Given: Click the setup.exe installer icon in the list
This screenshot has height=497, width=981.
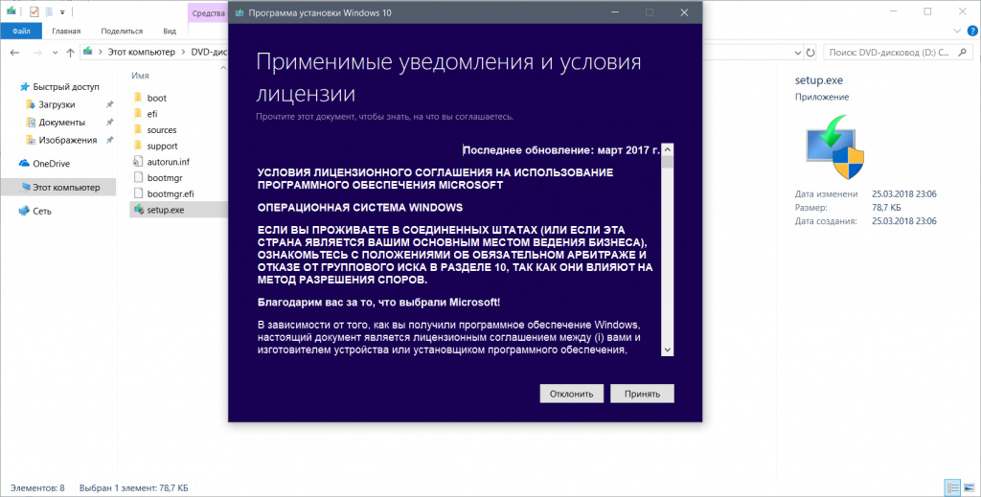Looking at the screenshot, I should 139,210.
